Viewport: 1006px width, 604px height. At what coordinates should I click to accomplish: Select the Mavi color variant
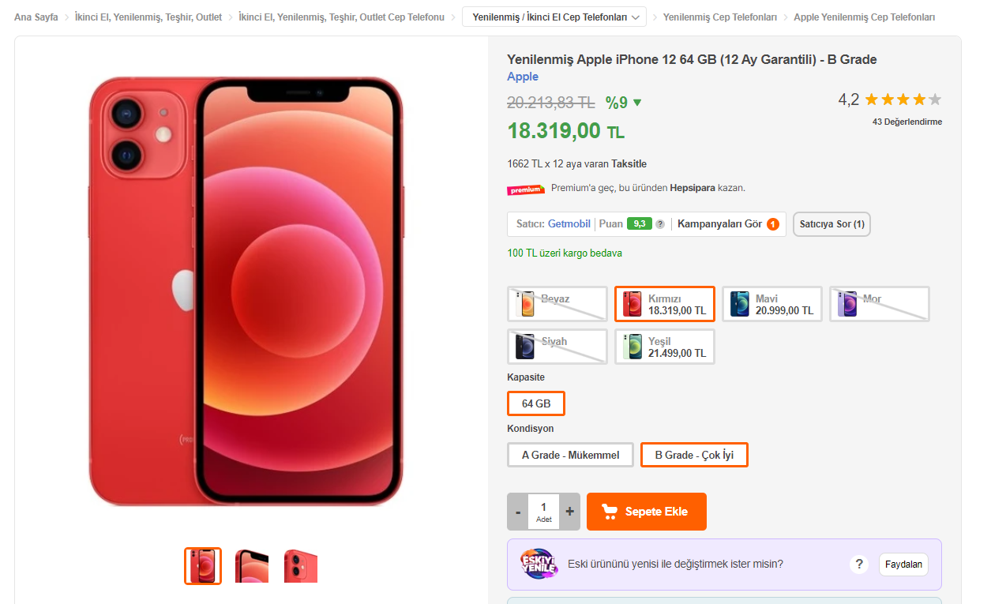[771, 304]
